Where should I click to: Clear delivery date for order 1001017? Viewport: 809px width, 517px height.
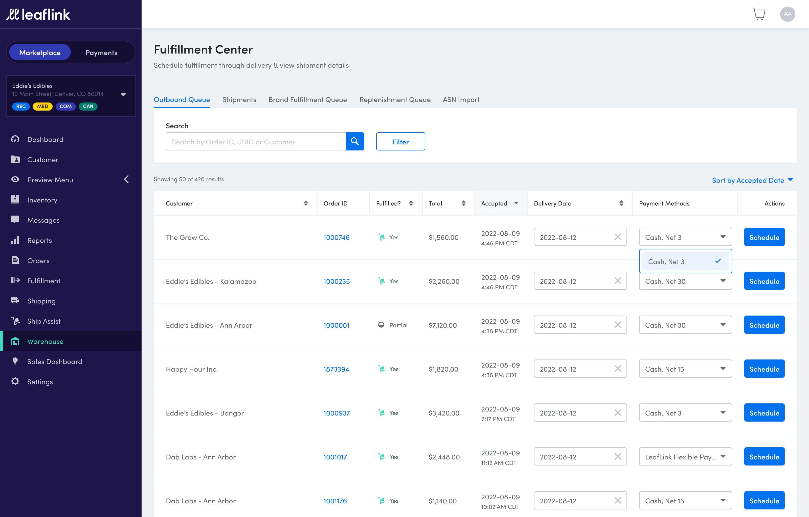point(617,457)
